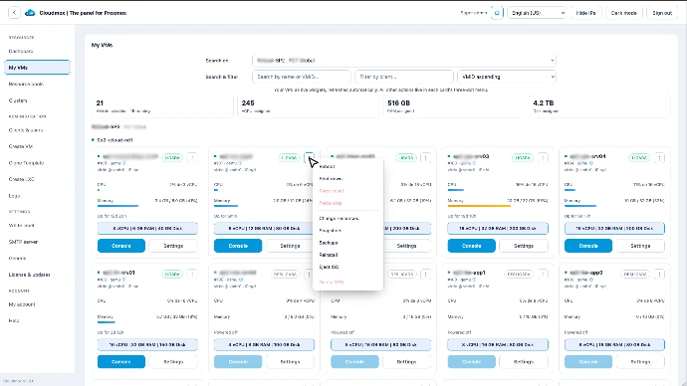Choose Force stop in the context menu

pos(331,203)
